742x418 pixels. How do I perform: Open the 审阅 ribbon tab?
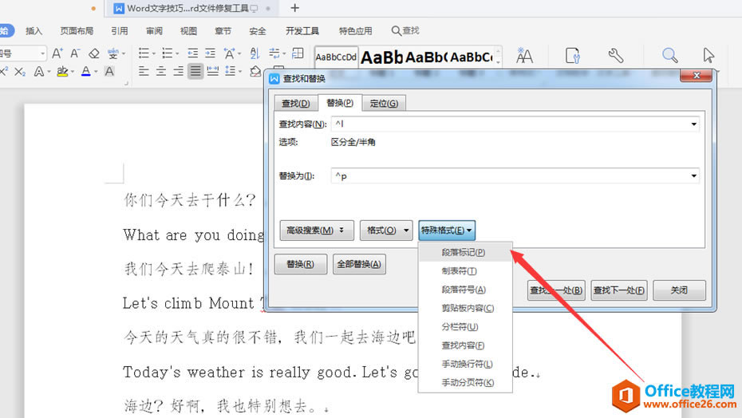[x=154, y=31]
